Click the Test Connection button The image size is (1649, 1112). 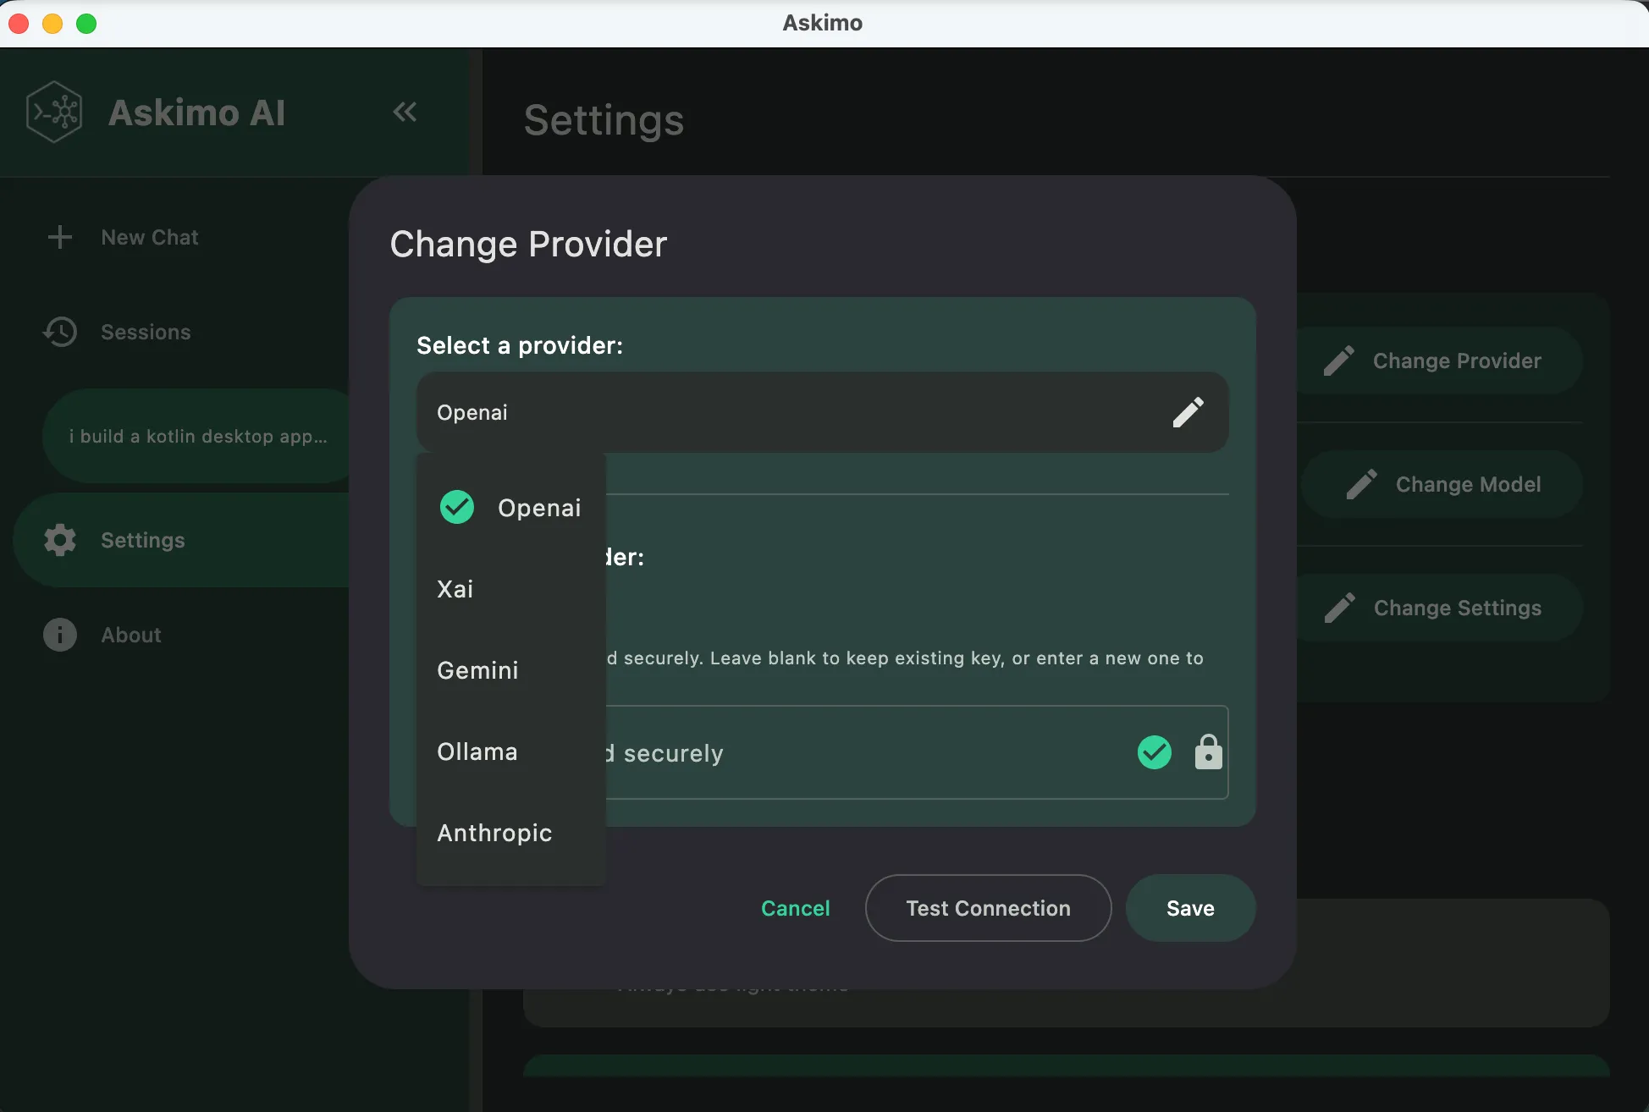pos(987,908)
